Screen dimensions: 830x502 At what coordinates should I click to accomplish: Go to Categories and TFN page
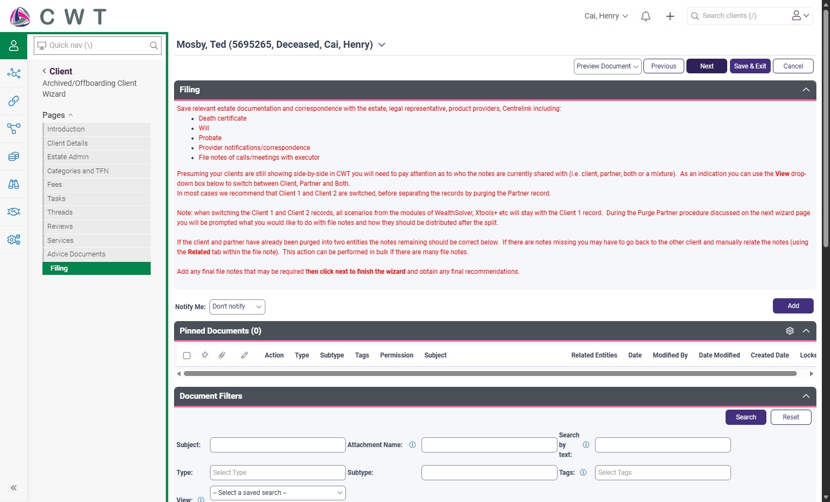tap(97, 171)
